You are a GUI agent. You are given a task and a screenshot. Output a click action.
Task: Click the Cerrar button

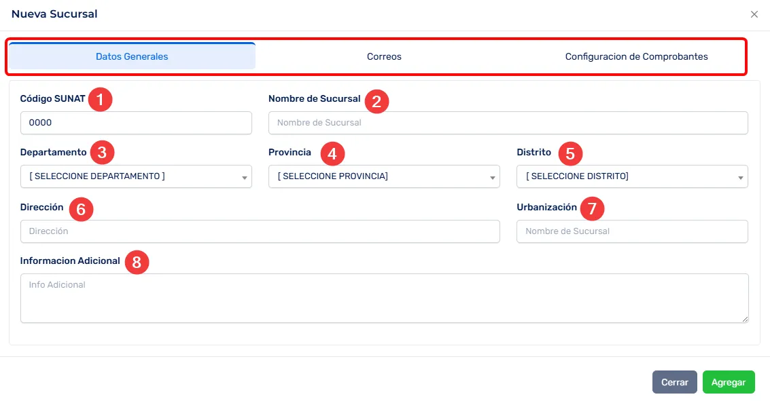(x=674, y=382)
